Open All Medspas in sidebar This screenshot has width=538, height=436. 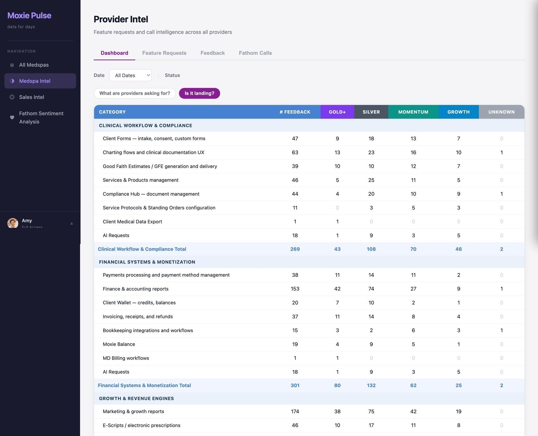coord(40,65)
